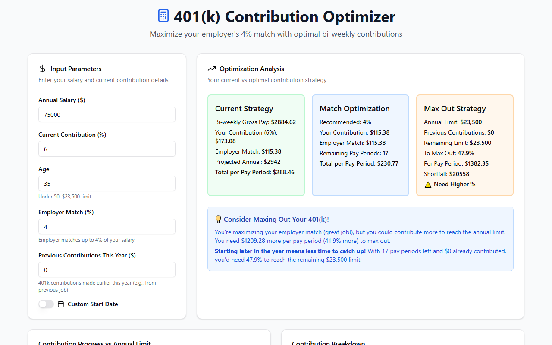This screenshot has height=345, width=552.
Task: Click Employer Match $115.38 in Current Strategy
Action: point(248,151)
